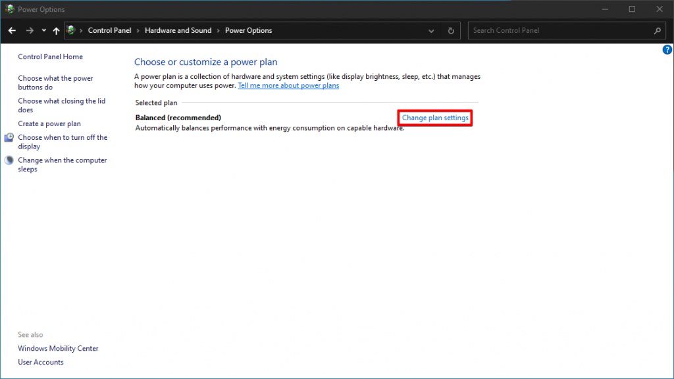Screen dimensions: 674x379
Task: Expand chevron after Hardware and Sound
Action: pyautogui.click(x=219, y=30)
